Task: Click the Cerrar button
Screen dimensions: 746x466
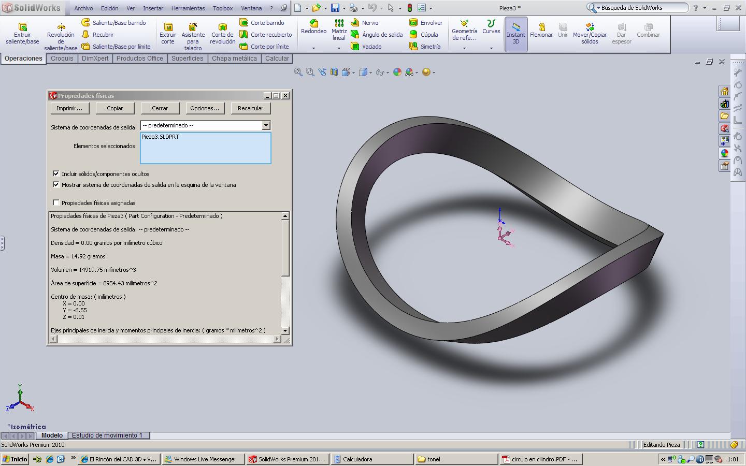Action: [x=160, y=108]
